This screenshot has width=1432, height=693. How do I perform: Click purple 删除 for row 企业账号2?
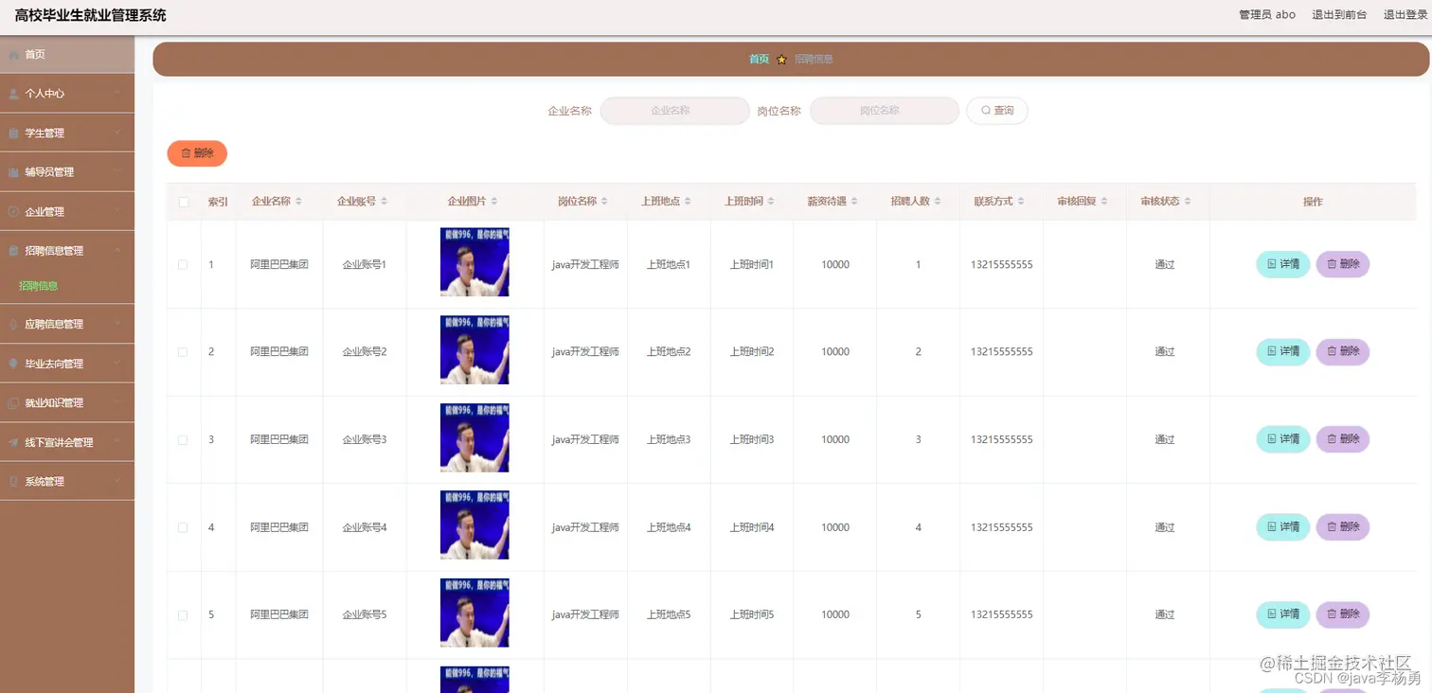click(x=1343, y=351)
